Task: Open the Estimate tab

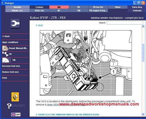Action: 137,11
